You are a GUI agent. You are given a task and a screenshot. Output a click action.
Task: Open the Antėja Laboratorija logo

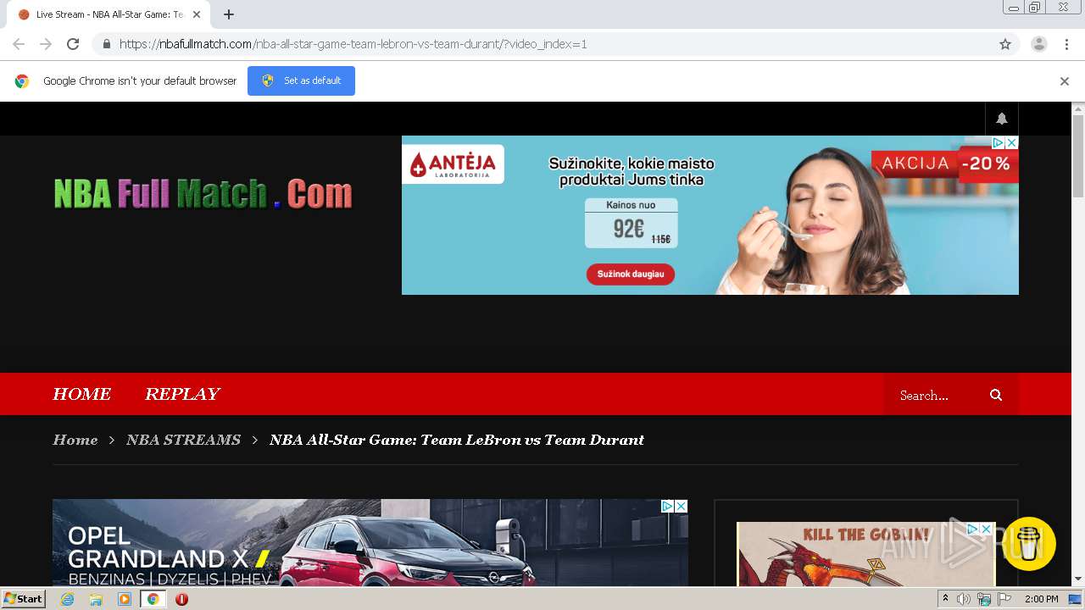pyautogui.click(x=453, y=164)
